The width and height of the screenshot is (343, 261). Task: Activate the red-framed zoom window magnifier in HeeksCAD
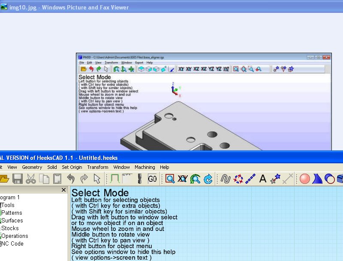click(x=170, y=179)
